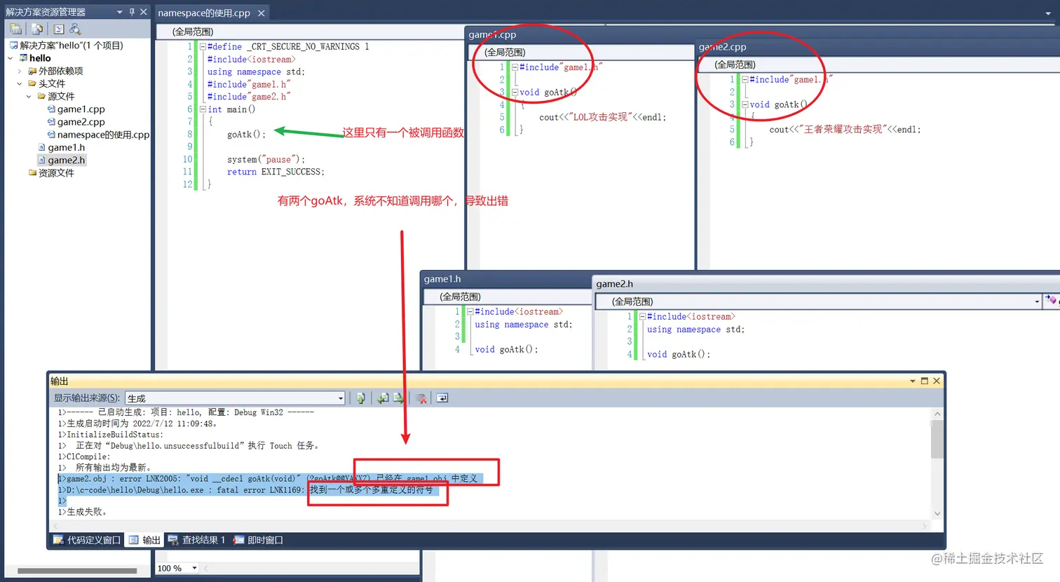Open namespace的使用.cpp in Solution Explorer tree

103,135
